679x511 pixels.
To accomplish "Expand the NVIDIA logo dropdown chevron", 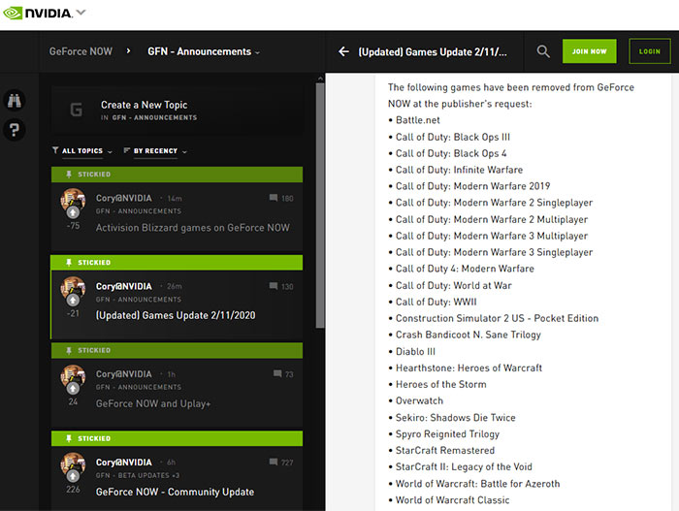I will point(81,13).
